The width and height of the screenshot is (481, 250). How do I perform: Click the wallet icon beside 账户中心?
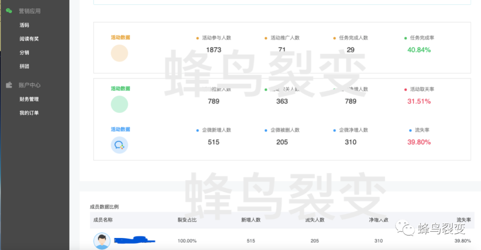(x=9, y=85)
